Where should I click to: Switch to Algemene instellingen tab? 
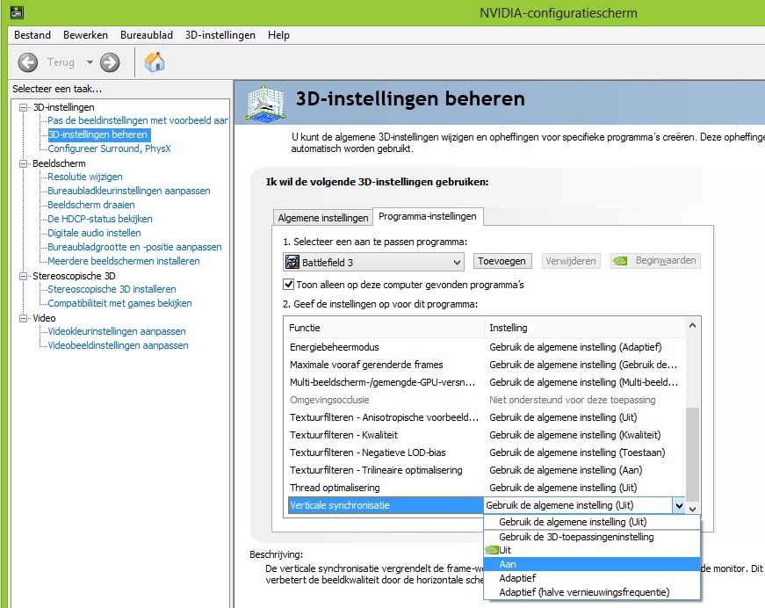323,218
